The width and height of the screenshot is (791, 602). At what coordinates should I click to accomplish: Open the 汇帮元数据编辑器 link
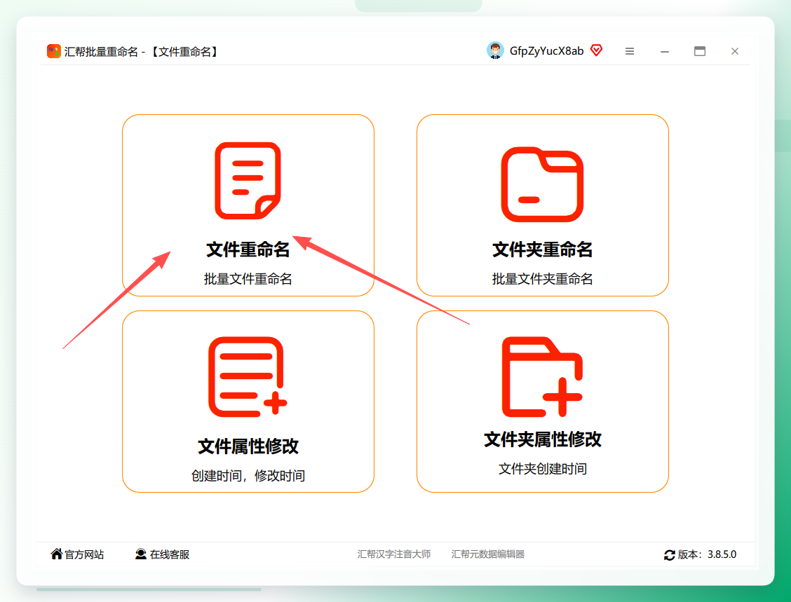pos(488,554)
